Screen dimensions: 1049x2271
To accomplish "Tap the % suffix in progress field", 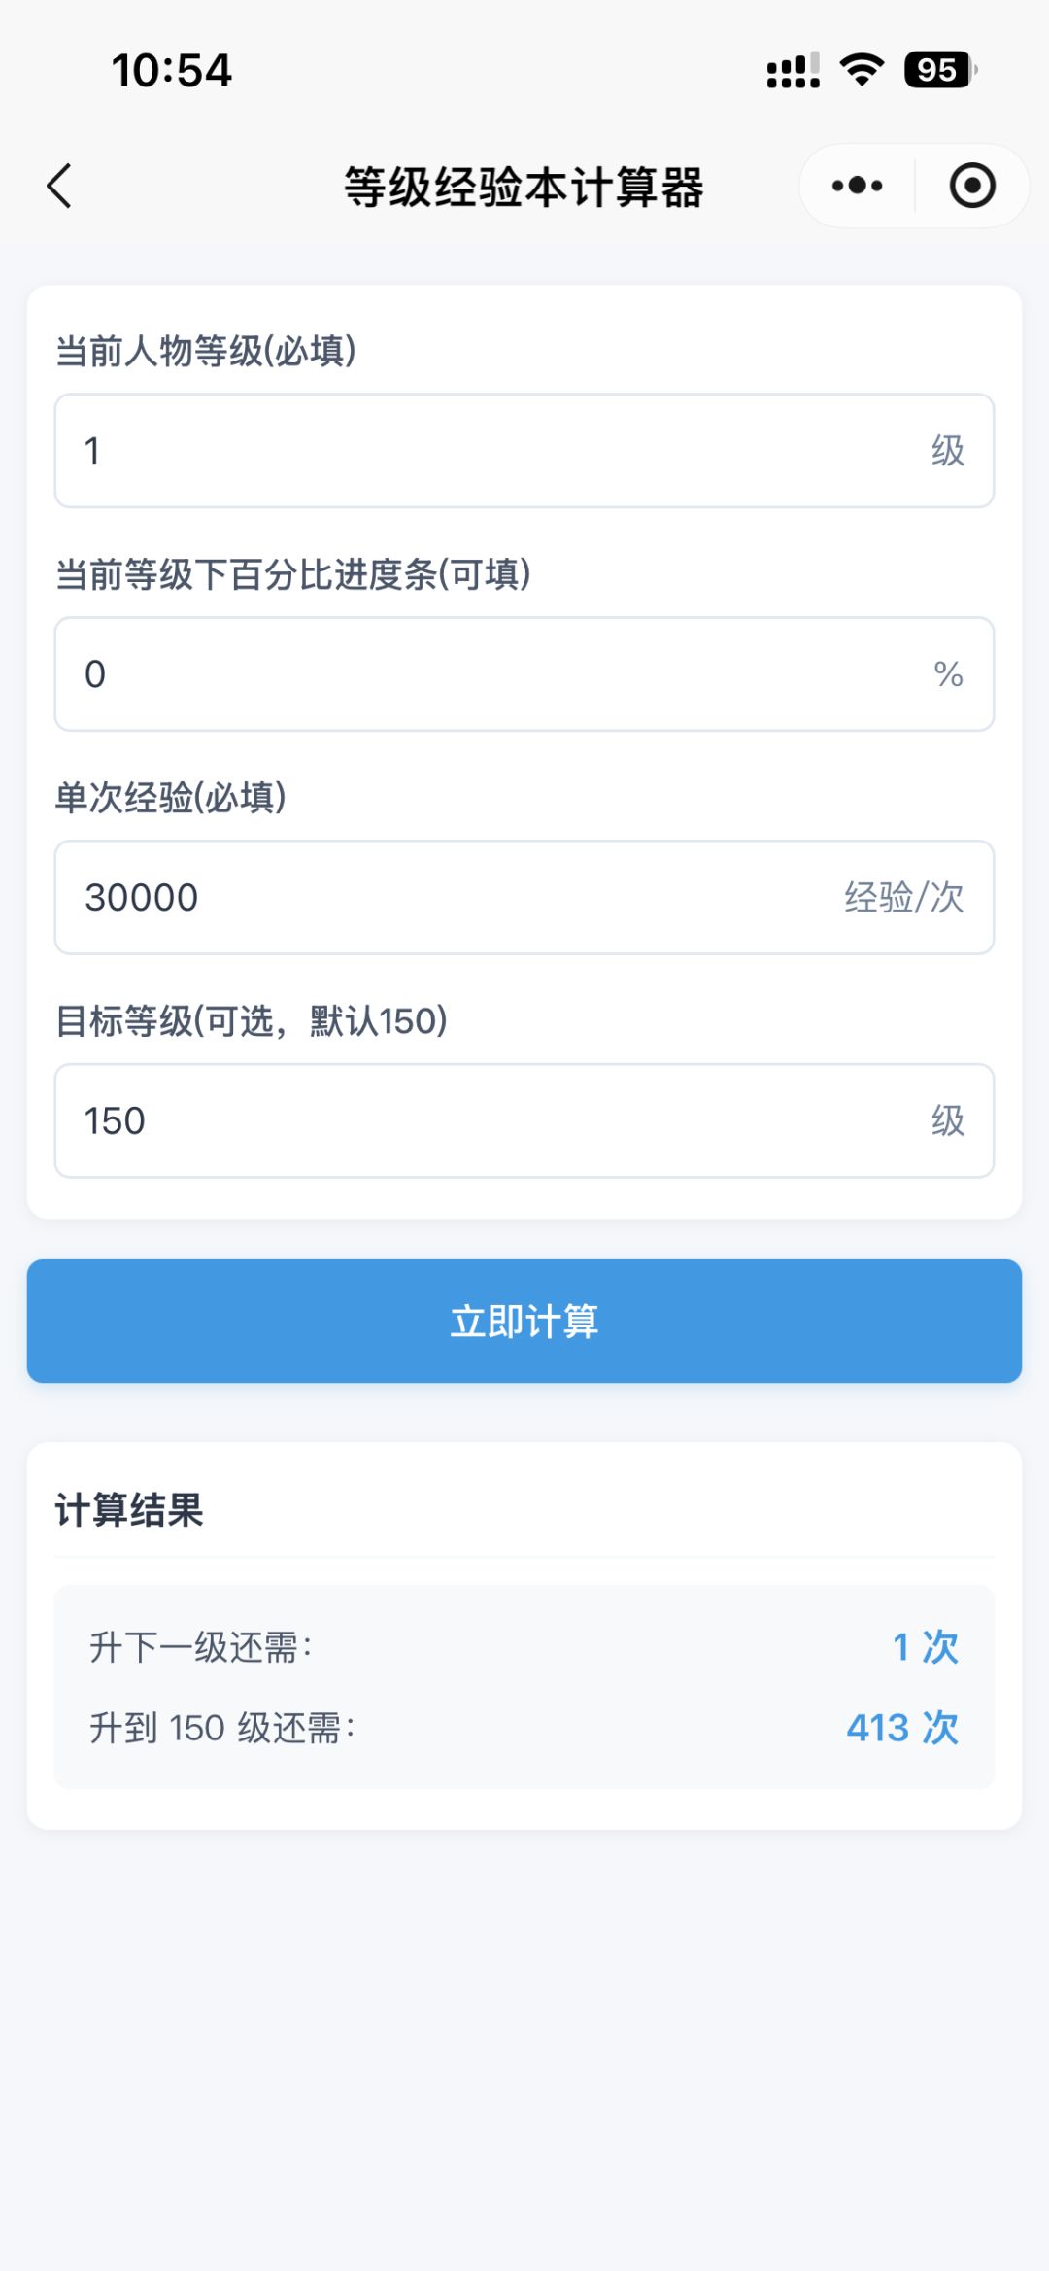I will coord(948,674).
